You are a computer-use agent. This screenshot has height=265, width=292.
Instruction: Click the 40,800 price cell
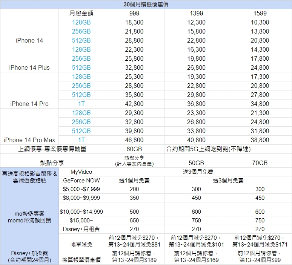[196, 140]
